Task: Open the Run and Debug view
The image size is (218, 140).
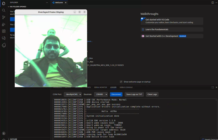Action: 4,24
